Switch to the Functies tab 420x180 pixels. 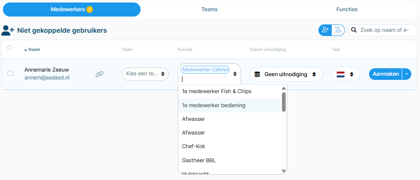click(347, 10)
